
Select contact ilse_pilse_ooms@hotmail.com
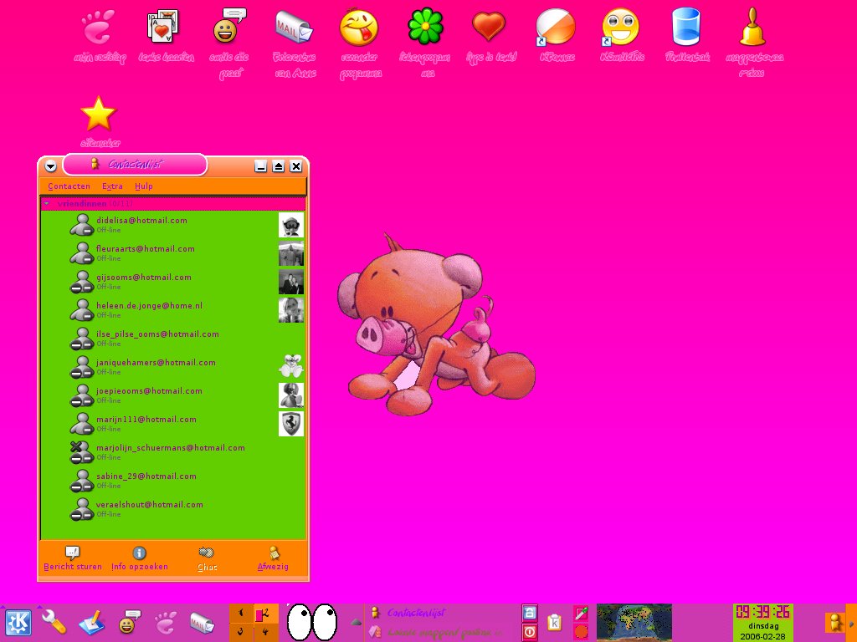click(x=173, y=339)
